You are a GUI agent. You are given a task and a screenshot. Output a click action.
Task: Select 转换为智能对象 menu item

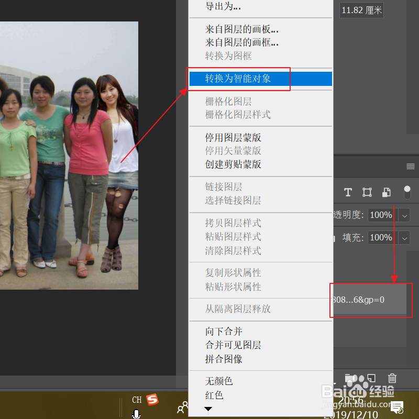[260, 79]
